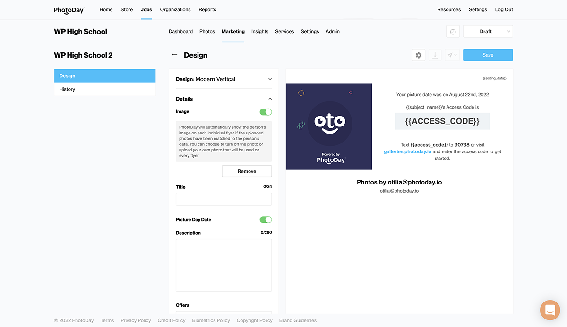Image resolution: width=567 pixels, height=327 pixels.
Task: Open the Biometrics Policy footer link
Action: pos(211,320)
